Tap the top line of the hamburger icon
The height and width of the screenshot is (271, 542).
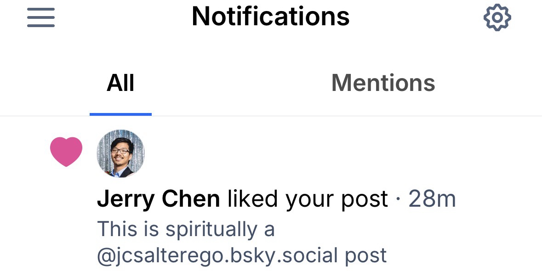click(x=41, y=9)
